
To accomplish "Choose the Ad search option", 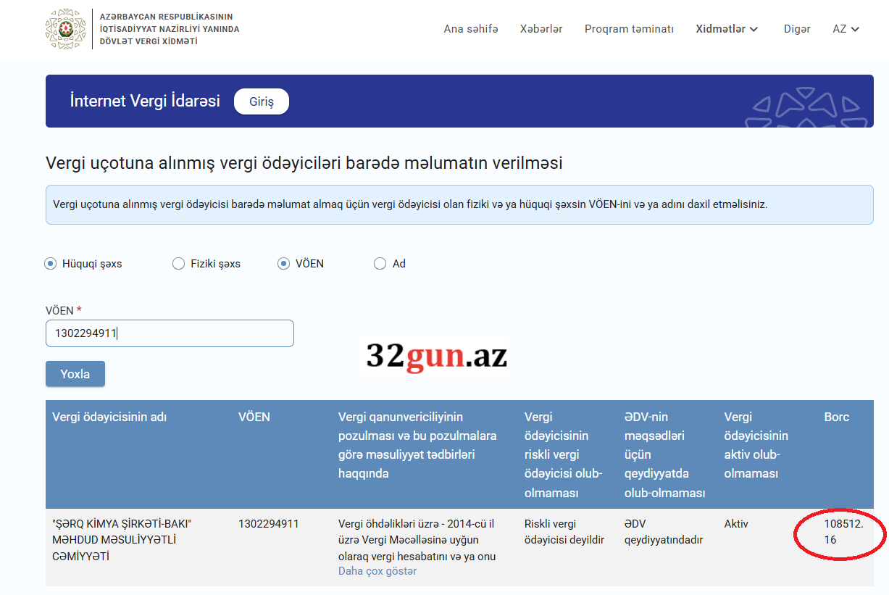I will [380, 264].
